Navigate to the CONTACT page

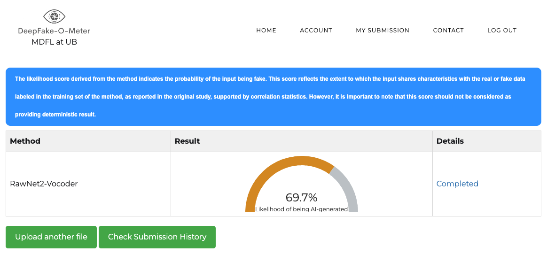[x=448, y=31]
